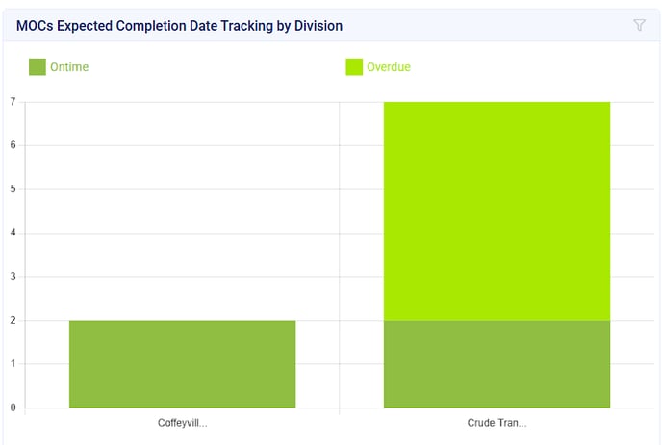Select the Coffeyville Ontime bar
The image size is (662, 445).
(x=182, y=363)
